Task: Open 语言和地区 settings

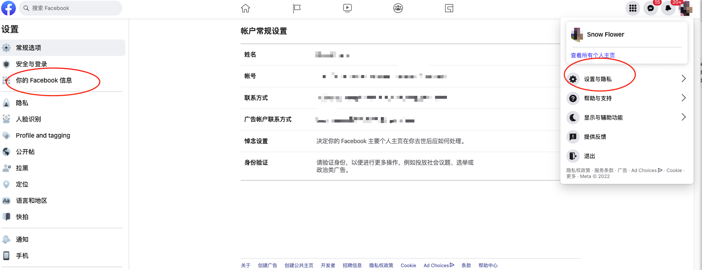Action: 63,201
